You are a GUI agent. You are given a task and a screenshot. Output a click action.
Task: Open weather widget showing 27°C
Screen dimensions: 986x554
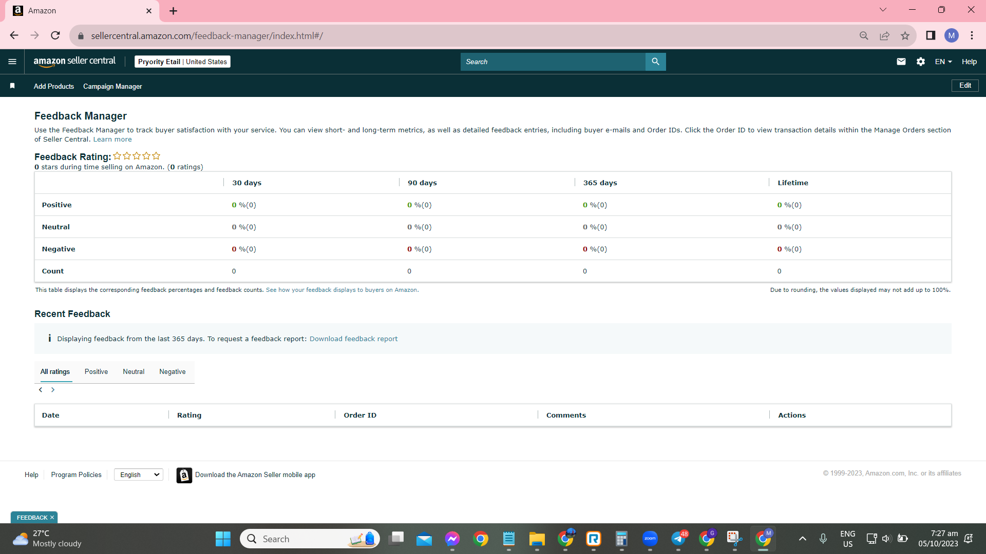point(47,539)
